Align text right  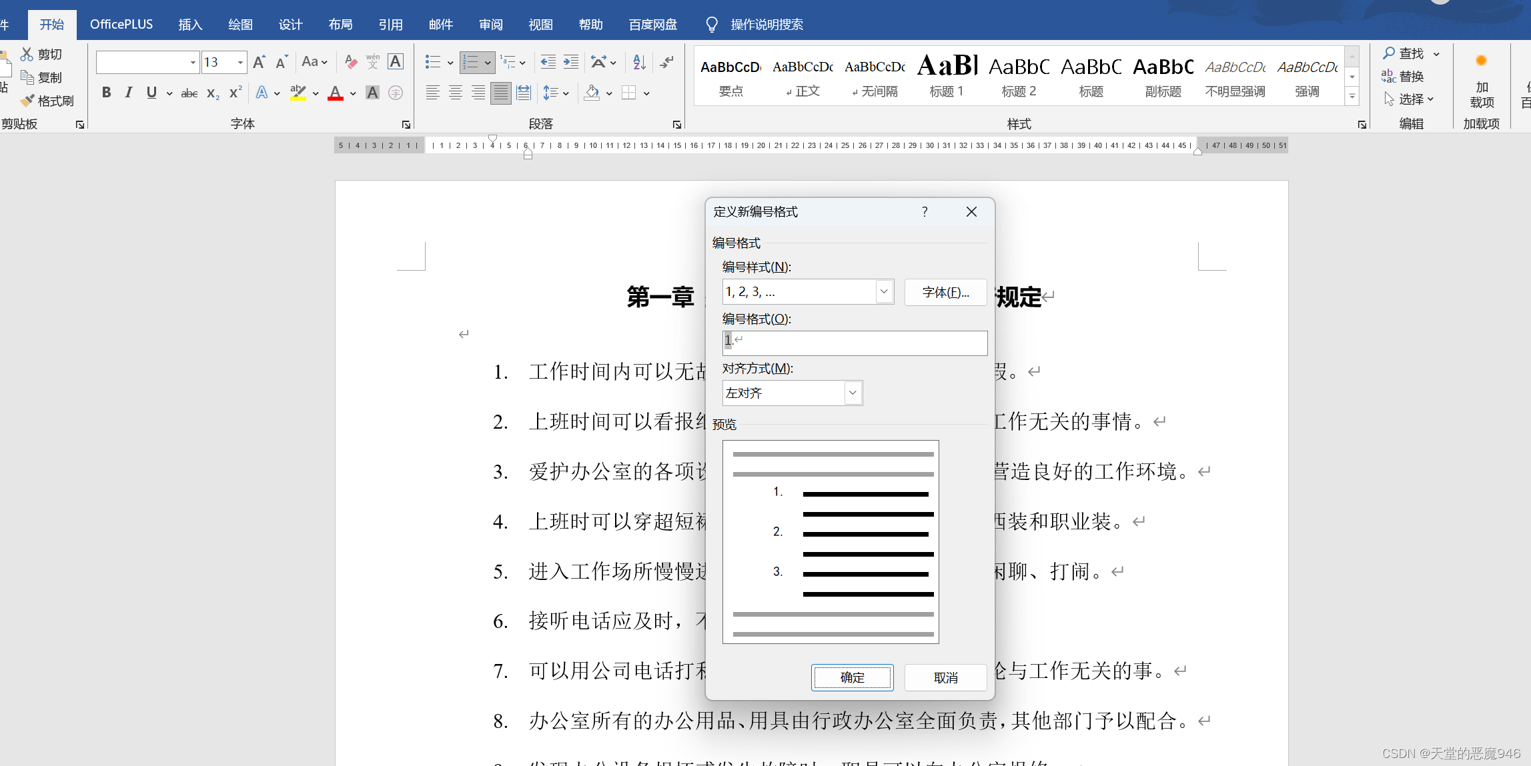click(478, 93)
